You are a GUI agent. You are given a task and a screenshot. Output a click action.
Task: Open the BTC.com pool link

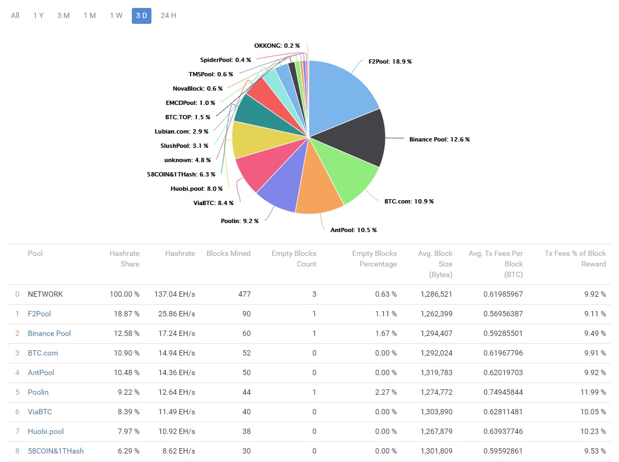[x=43, y=353]
